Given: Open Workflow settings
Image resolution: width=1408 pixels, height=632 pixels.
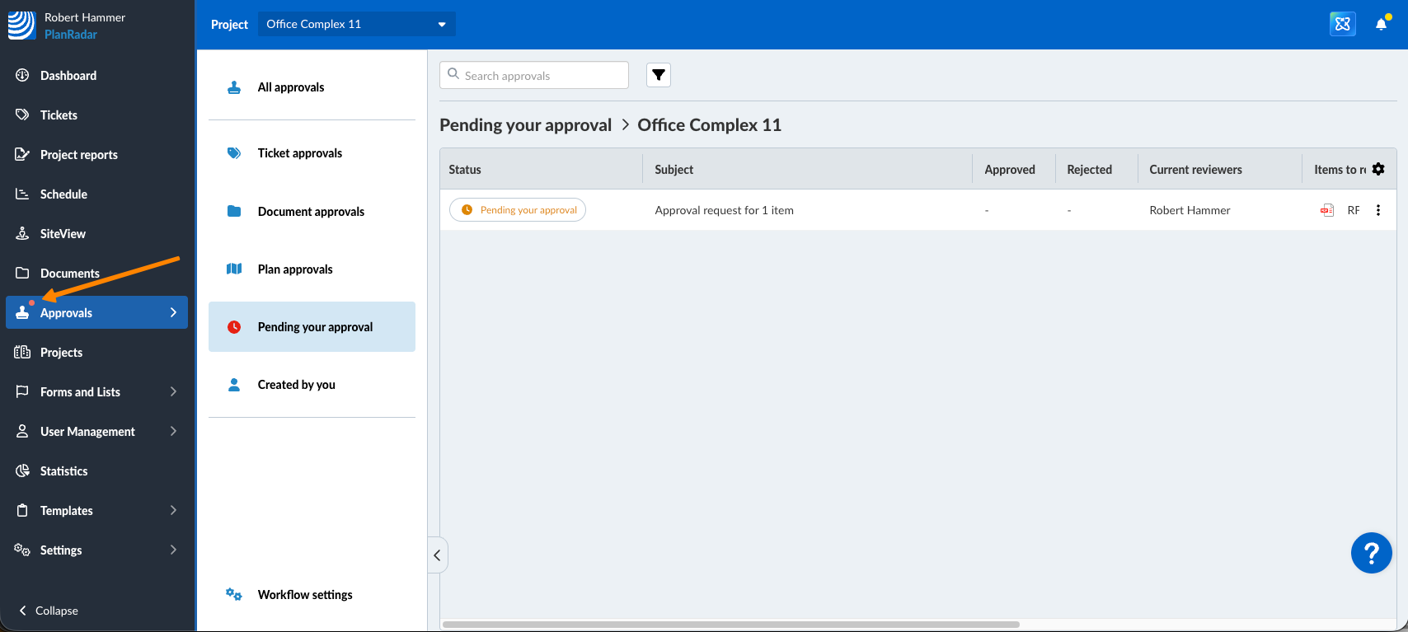Looking at the screenshot, I should [304, 594].
